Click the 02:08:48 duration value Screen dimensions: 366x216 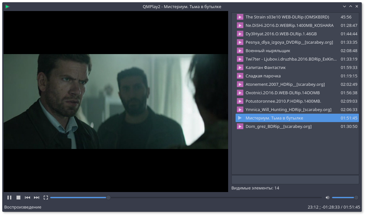pos(349,51)
